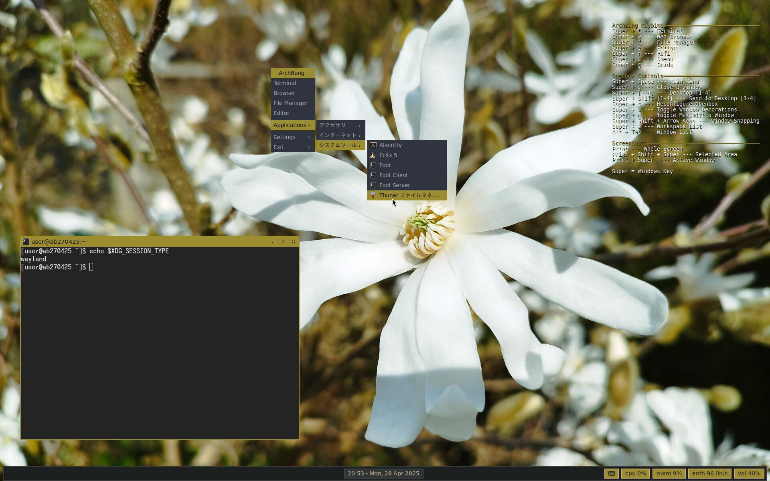
Task: Open File Manager from the ArchBang menu
Action: (x=292, y=103)
